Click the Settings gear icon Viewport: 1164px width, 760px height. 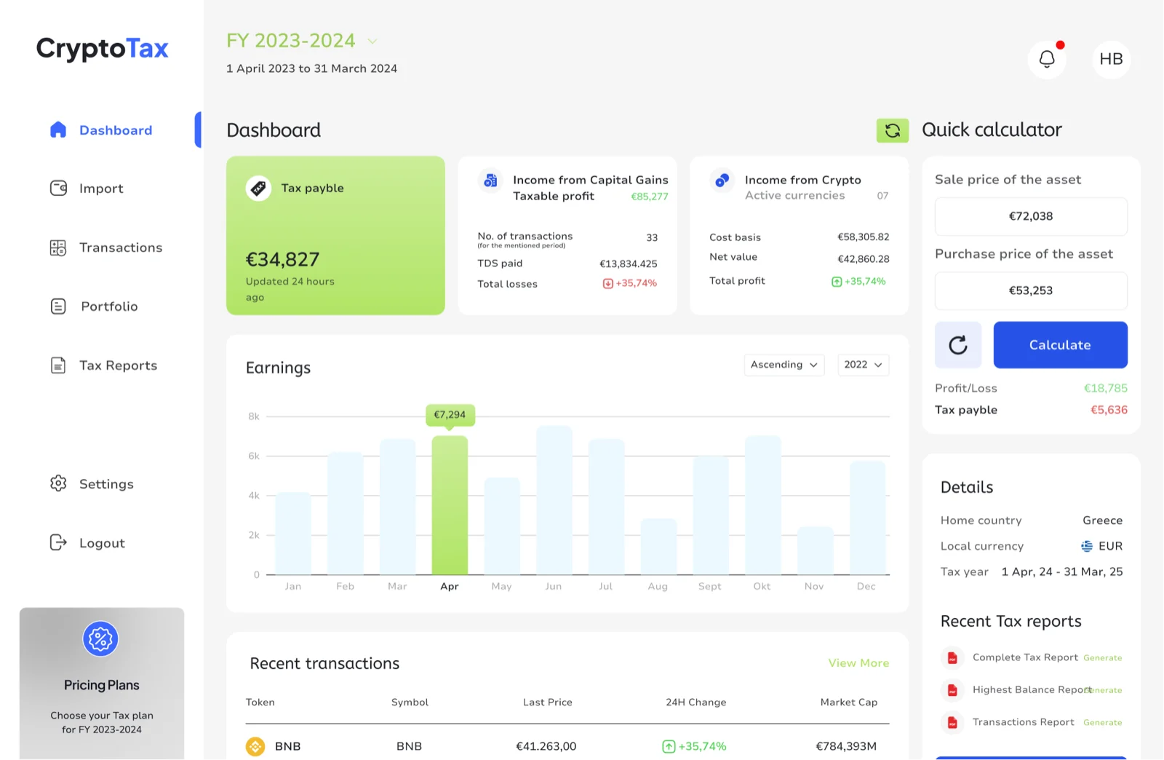coord(58,483)
